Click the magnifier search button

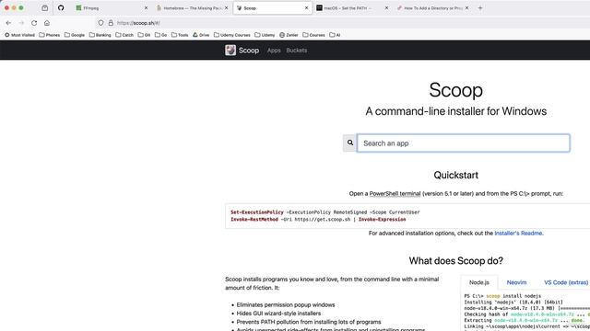click(350, 143)
